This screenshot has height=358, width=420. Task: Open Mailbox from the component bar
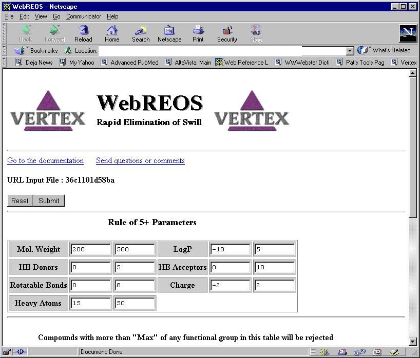[x=342, y=352]
